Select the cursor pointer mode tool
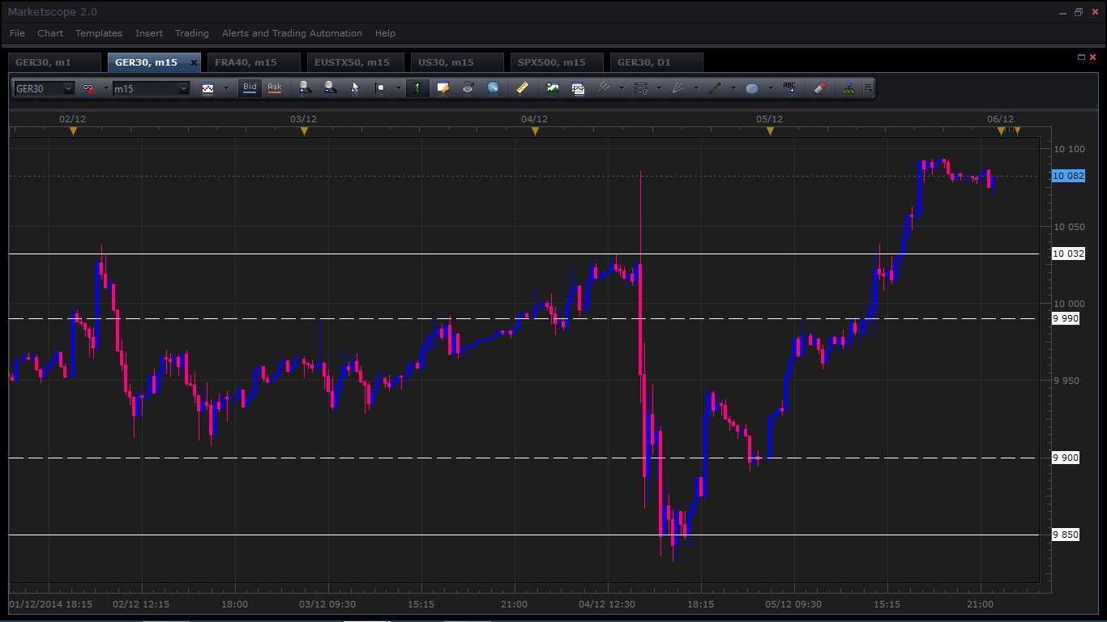 click(354, 88)
